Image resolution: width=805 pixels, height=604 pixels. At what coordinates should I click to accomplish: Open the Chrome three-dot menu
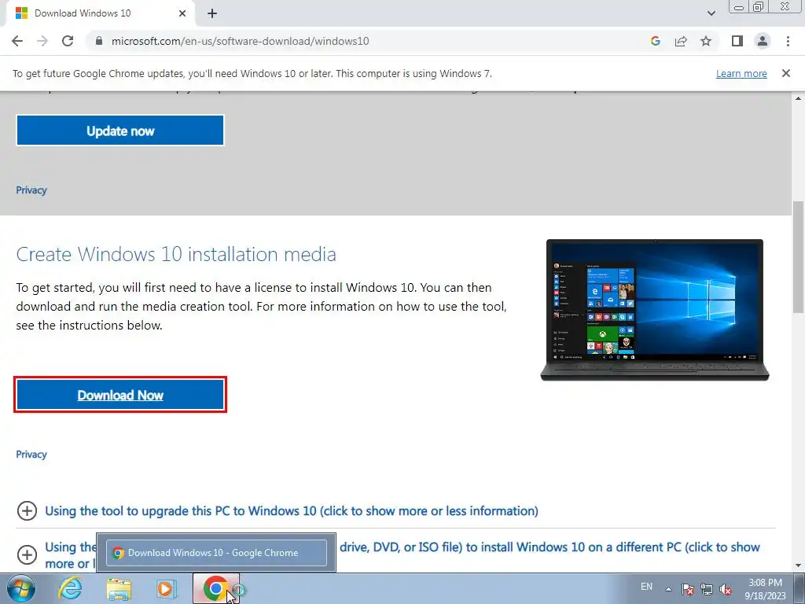[788, 41]
